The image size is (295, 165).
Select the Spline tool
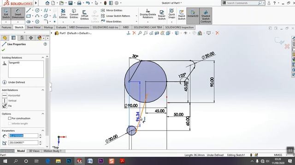[46, 10]
